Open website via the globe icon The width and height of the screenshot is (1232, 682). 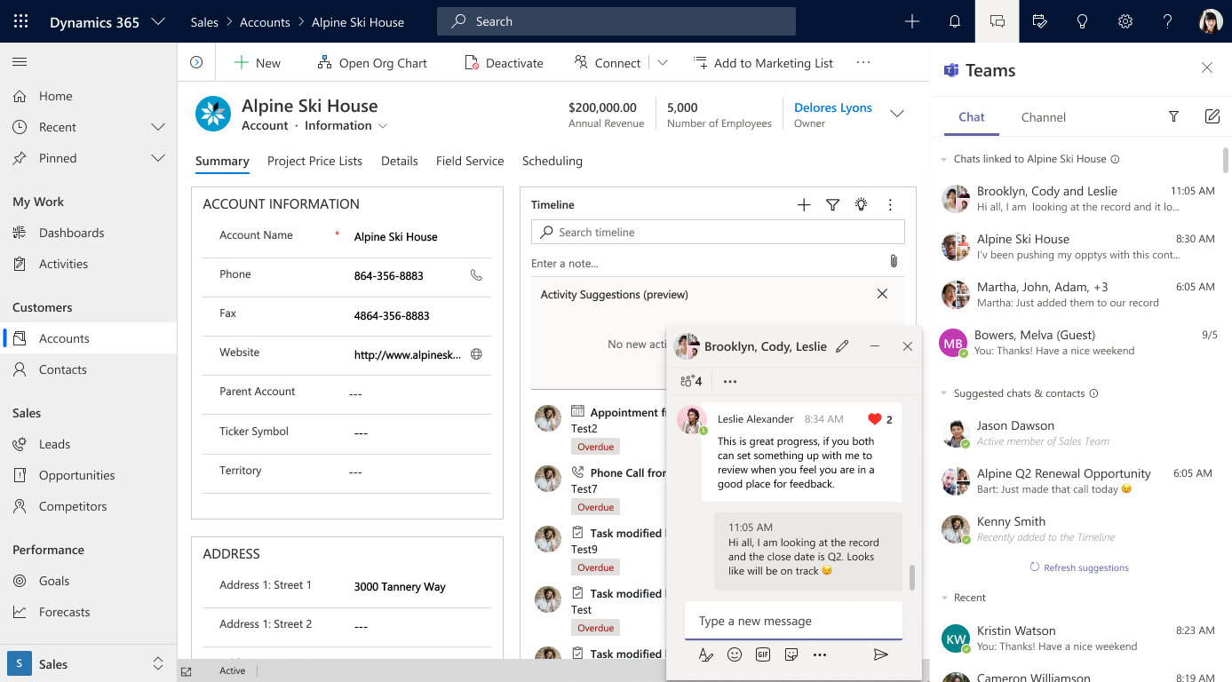(x=476, y=354)
